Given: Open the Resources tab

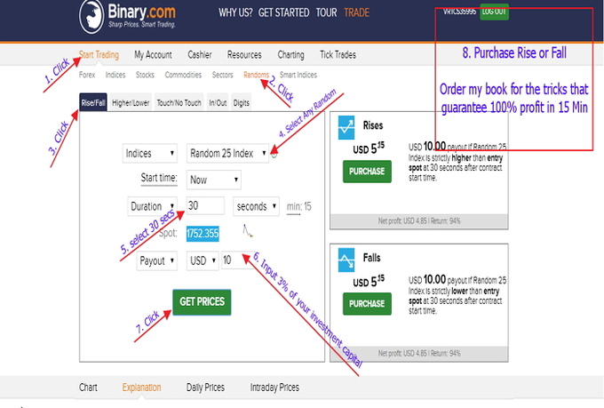Looking at the screenshot, I should pos(244,55).
